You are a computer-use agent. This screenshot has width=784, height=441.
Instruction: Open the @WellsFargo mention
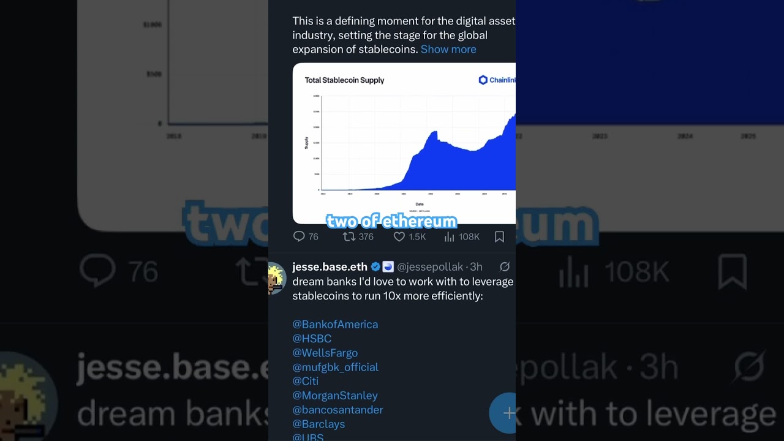click(325, 353)
